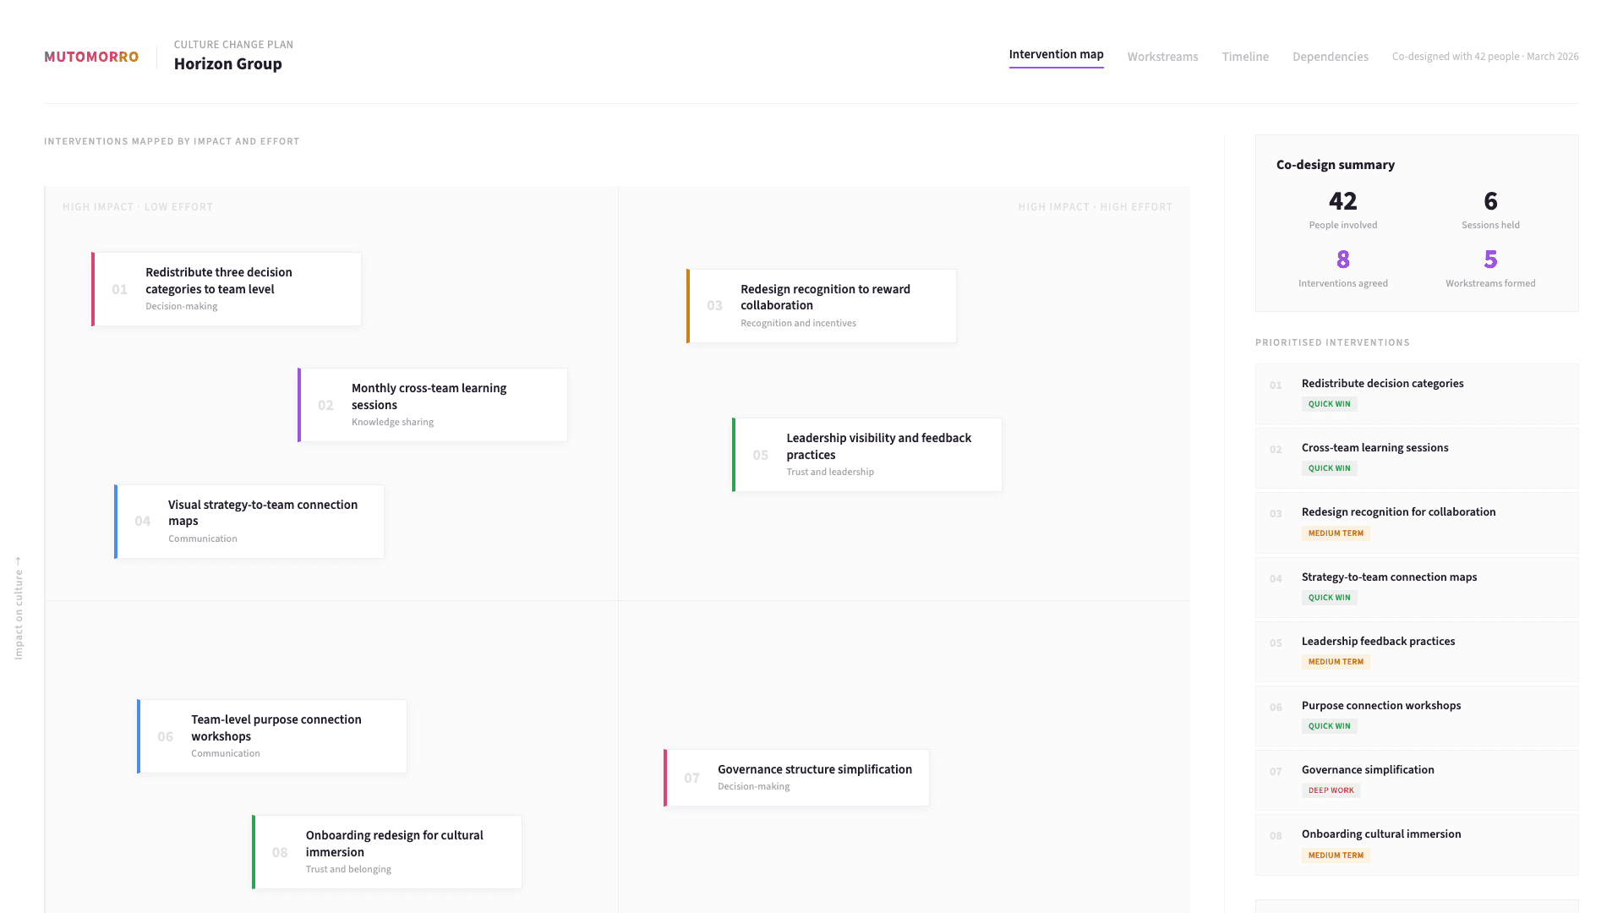Viewport: 1623px width, 913px height.
Task: Click Medium Term badge under Onboarding cultural immersion
Action: 1336,856
